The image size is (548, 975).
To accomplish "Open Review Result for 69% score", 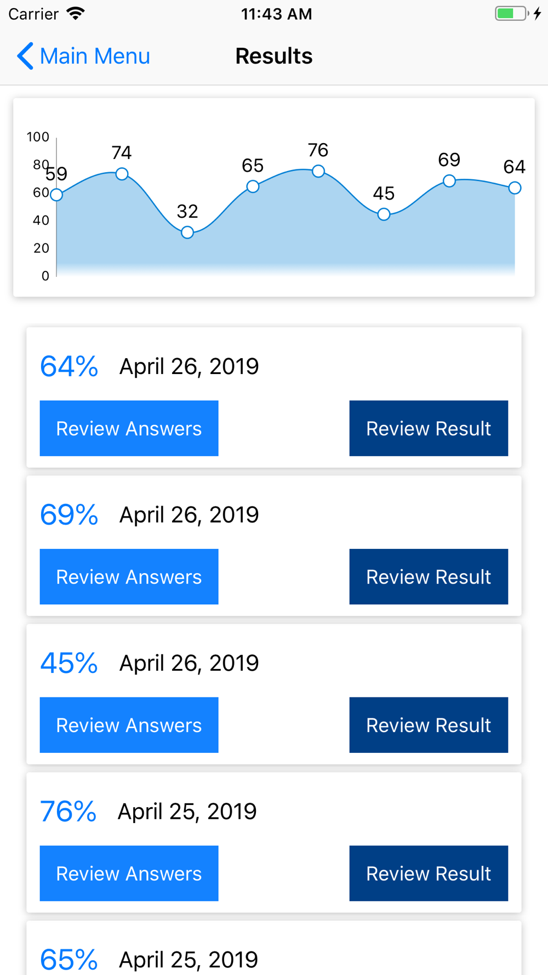I will tap(429, 577).
